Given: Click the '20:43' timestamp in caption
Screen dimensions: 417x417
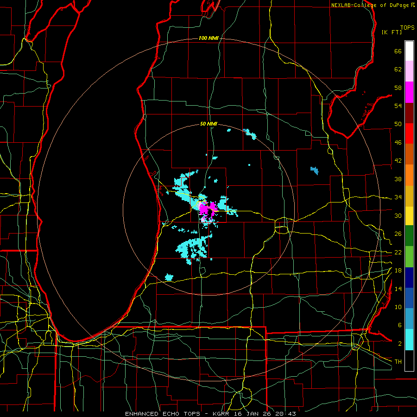Looking at the screenshot, I should [286, 414].
